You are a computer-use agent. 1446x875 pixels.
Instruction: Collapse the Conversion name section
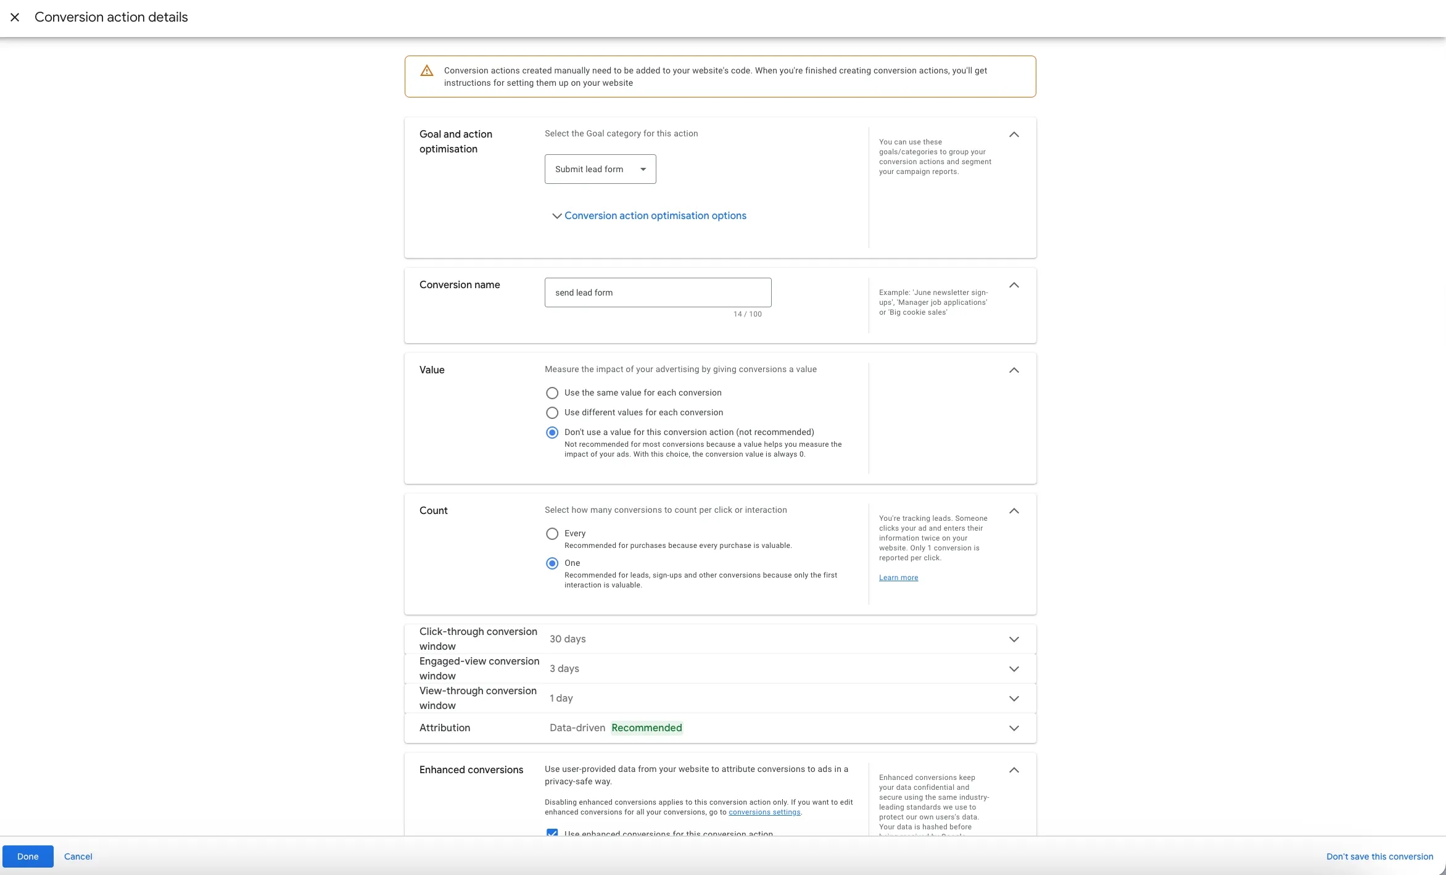coord(1014,285)
